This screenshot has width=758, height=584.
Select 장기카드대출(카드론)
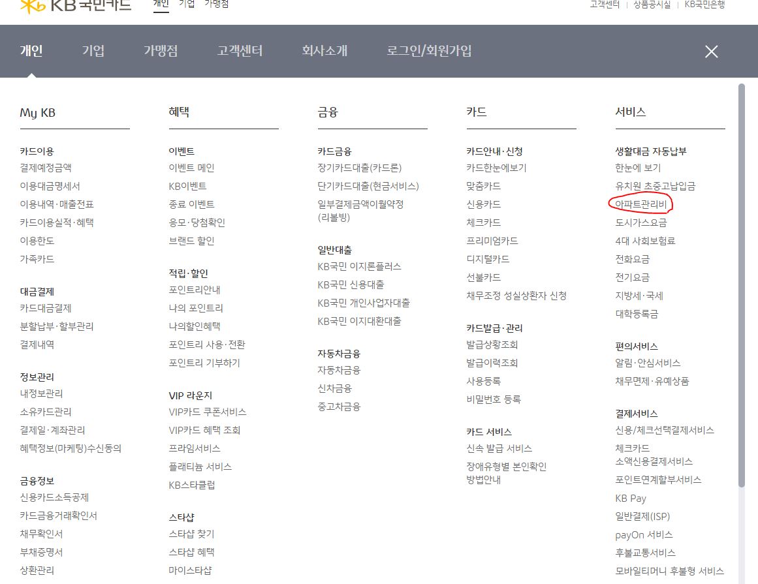tap(360, 168)
